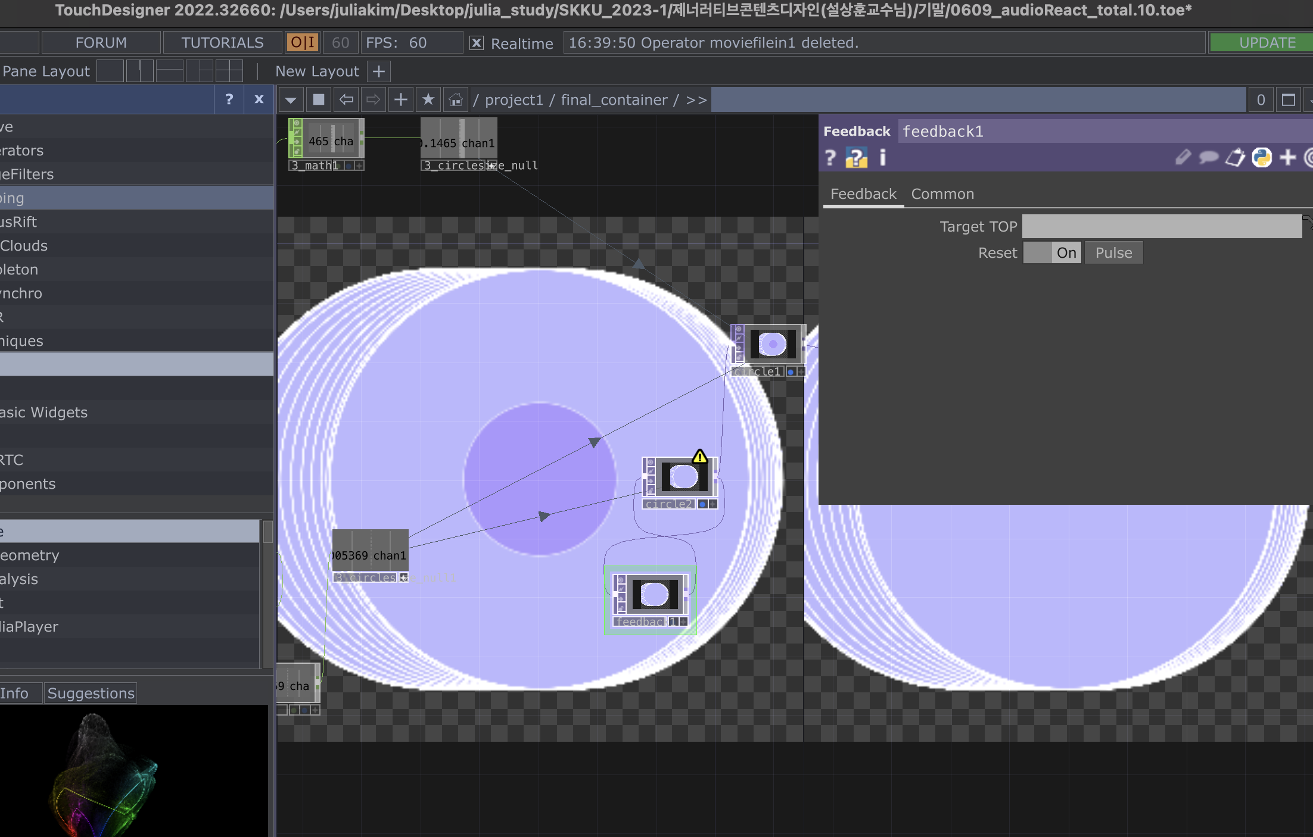Click the bookmark star icon
Image resolution: width=1313 pixels, height=837 pixels.
click(x=428, y=99)
